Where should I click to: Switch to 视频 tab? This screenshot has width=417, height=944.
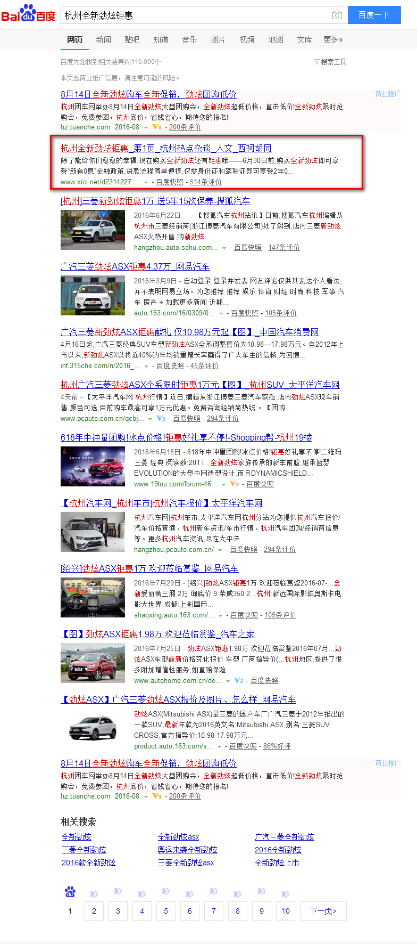tap(247, 39)
